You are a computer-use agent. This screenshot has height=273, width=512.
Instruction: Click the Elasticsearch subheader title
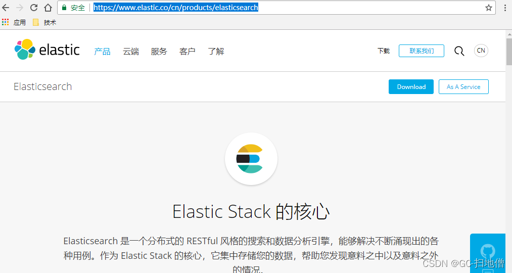(43, 86)
